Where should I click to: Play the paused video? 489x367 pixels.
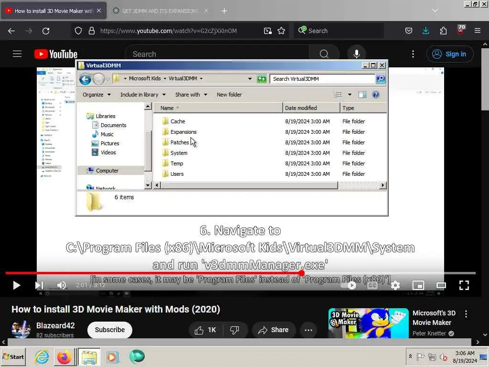16,285
